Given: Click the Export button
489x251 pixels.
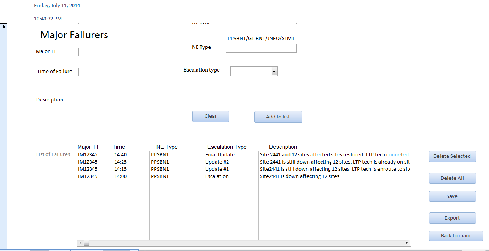Looking at the screenshot, I should click(x=452, y=218).
